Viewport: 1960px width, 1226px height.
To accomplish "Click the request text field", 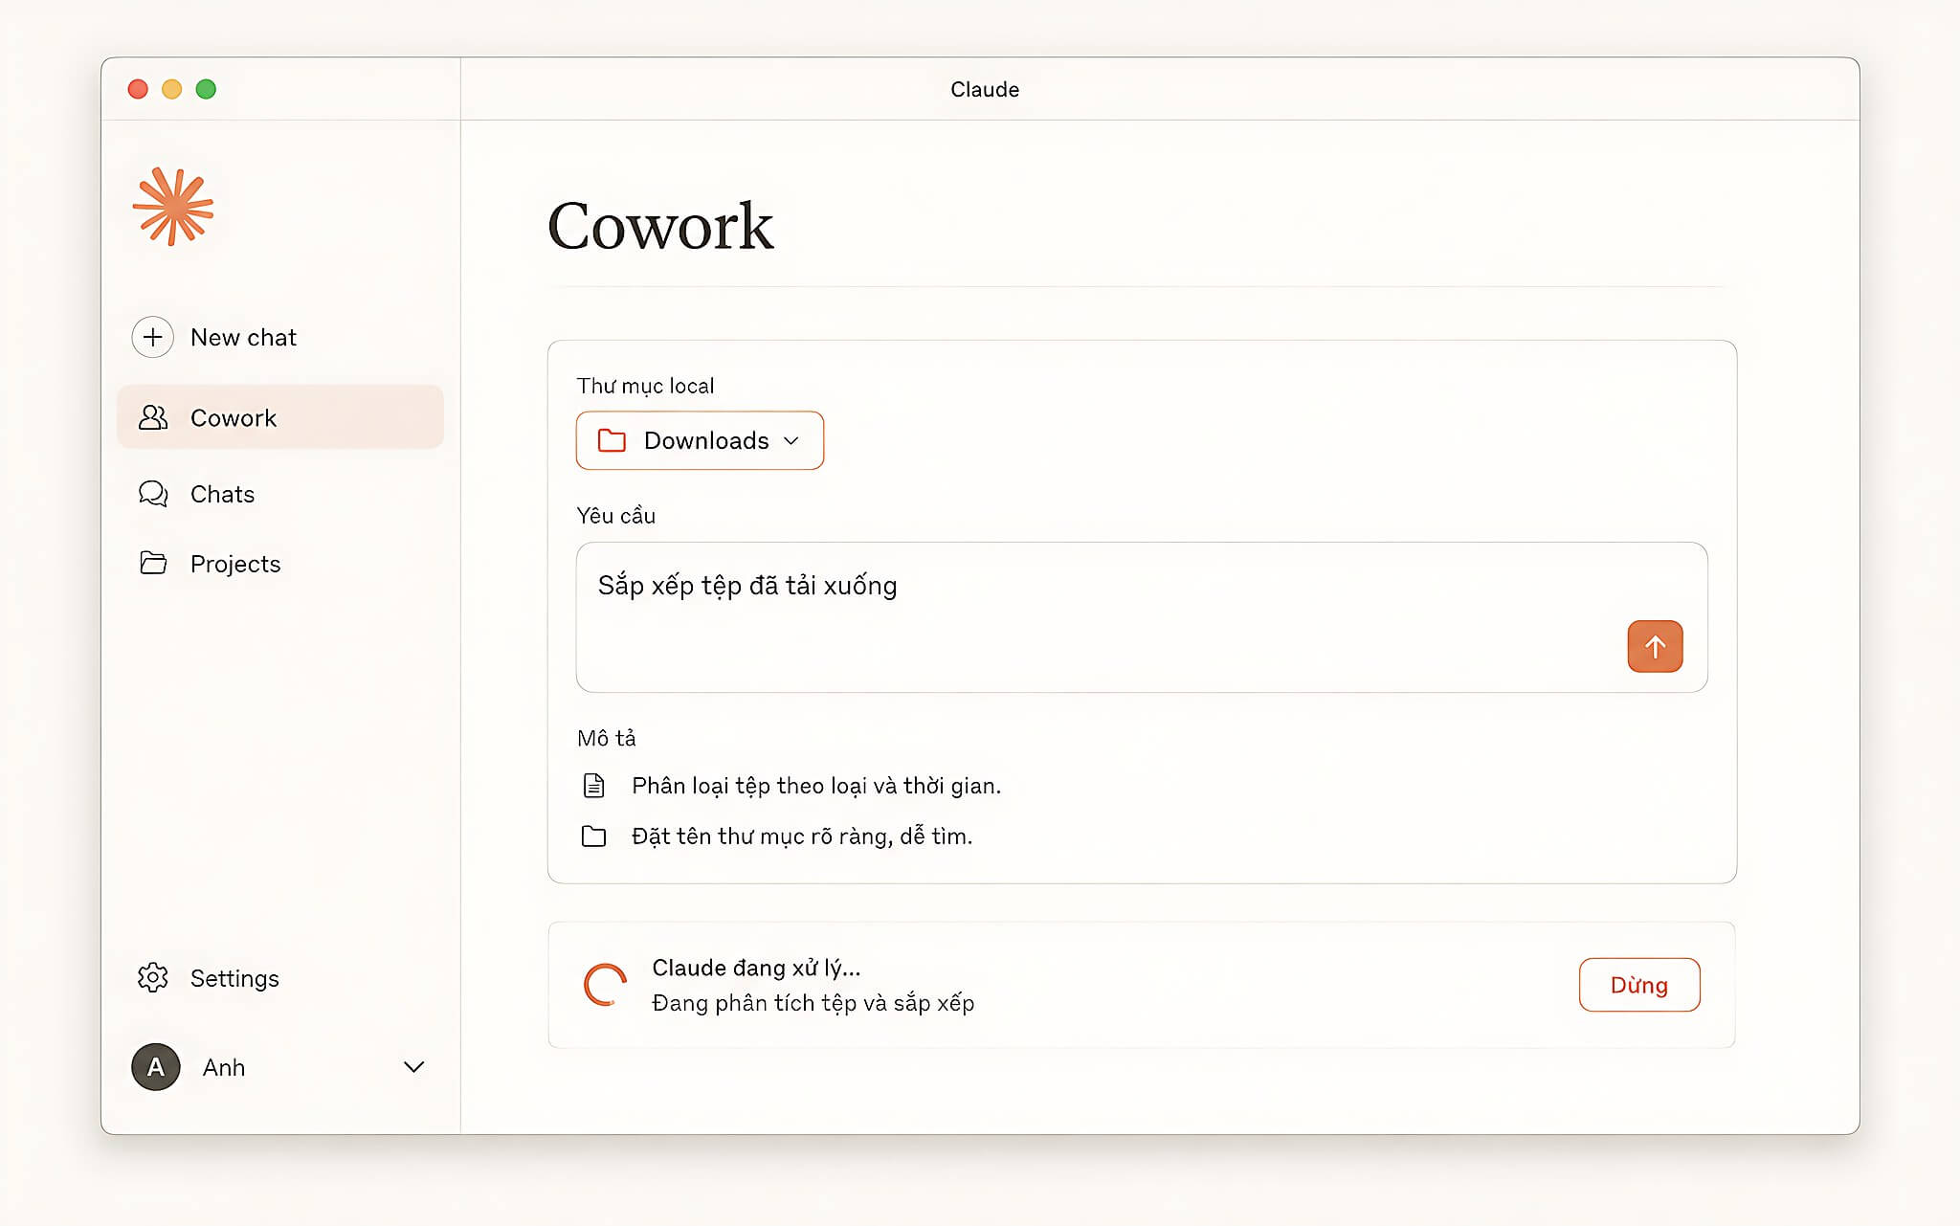I will (x=1142, y=617).
